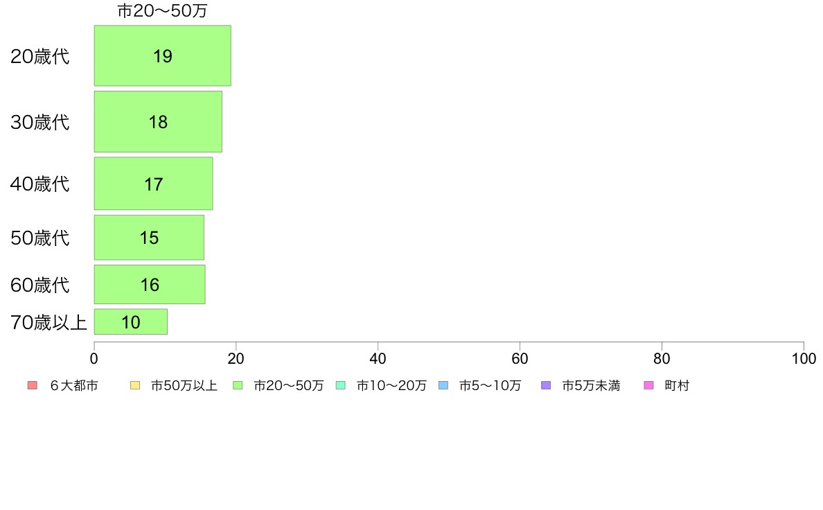Viewport: 823px width, 510px height.
Task: Click the 20歳代 axis label
Action: [x=40, y=56]
